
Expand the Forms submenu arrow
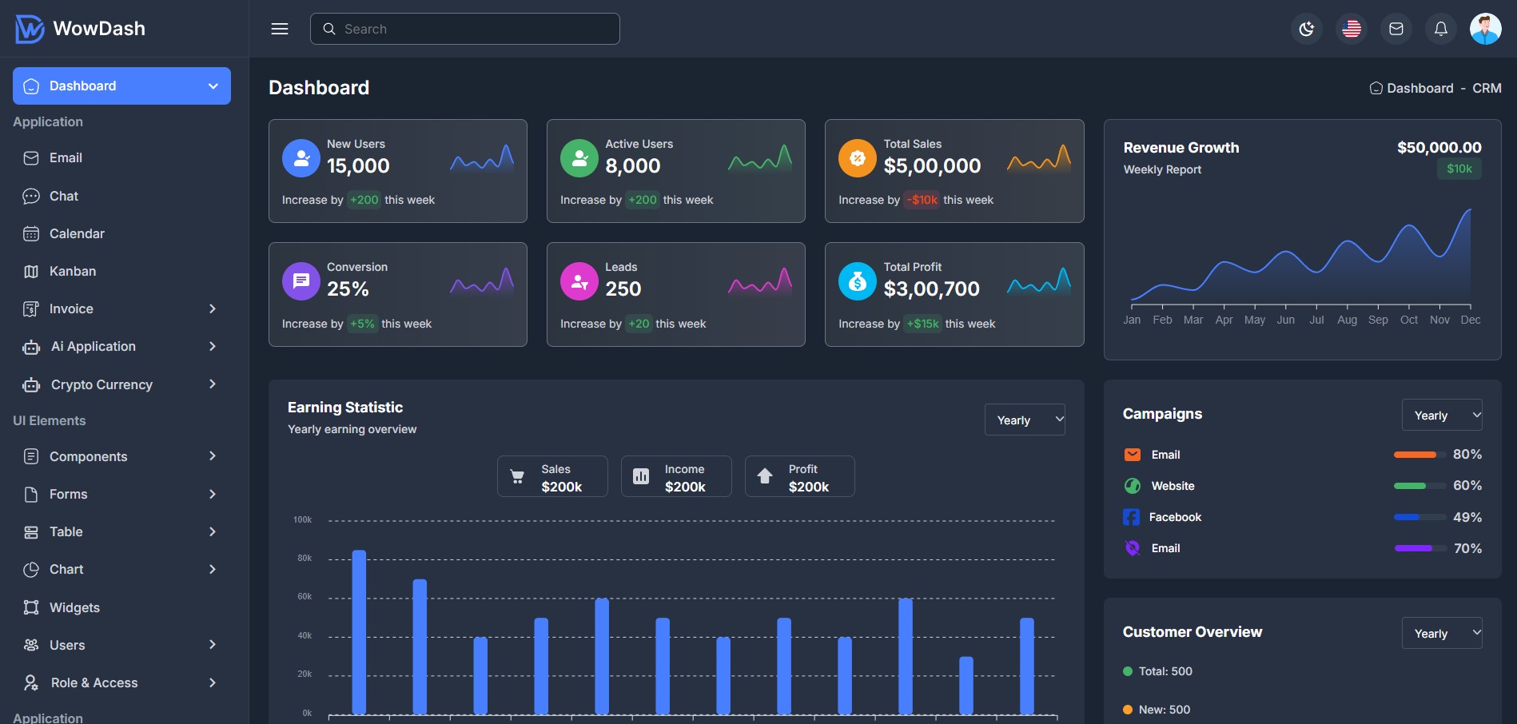[213, 494]
